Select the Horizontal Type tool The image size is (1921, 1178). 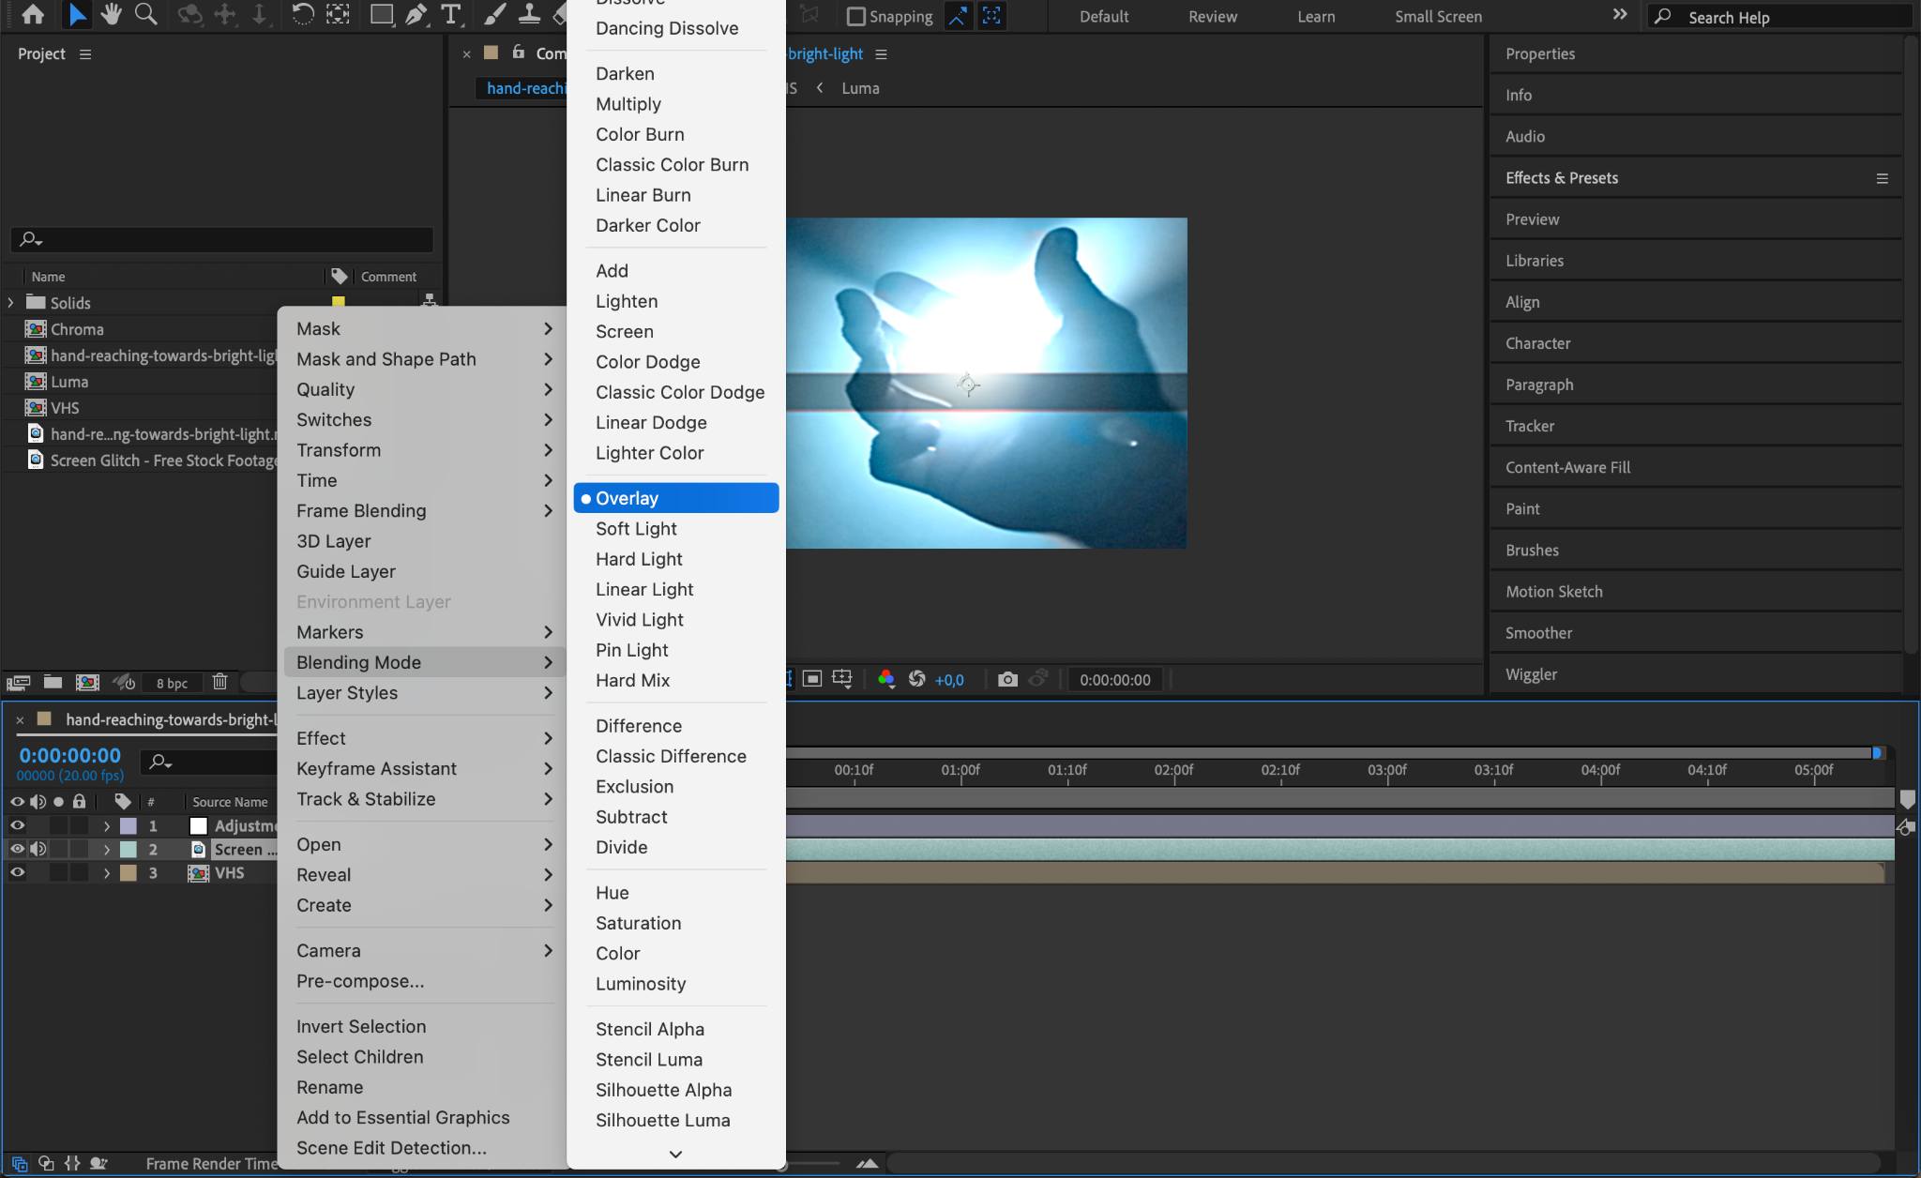451,14
